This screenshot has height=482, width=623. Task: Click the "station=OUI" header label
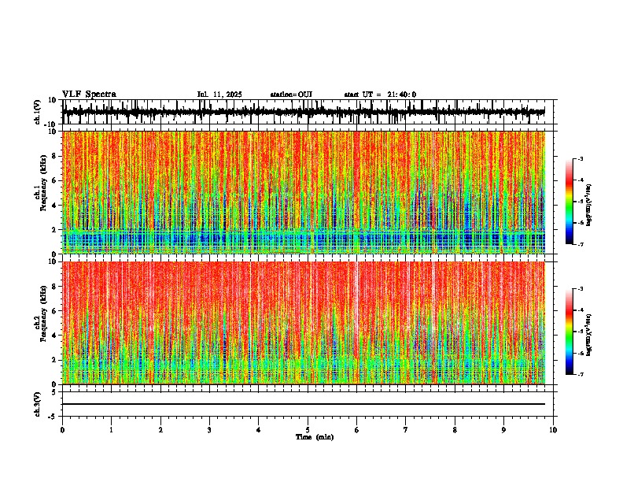tap(291, 95)
